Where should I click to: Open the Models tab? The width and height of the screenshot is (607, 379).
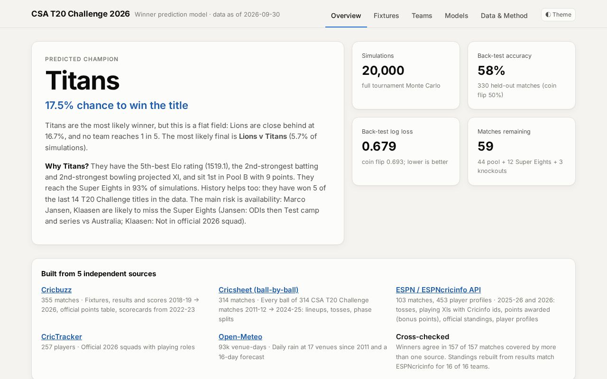click(456, 16)
